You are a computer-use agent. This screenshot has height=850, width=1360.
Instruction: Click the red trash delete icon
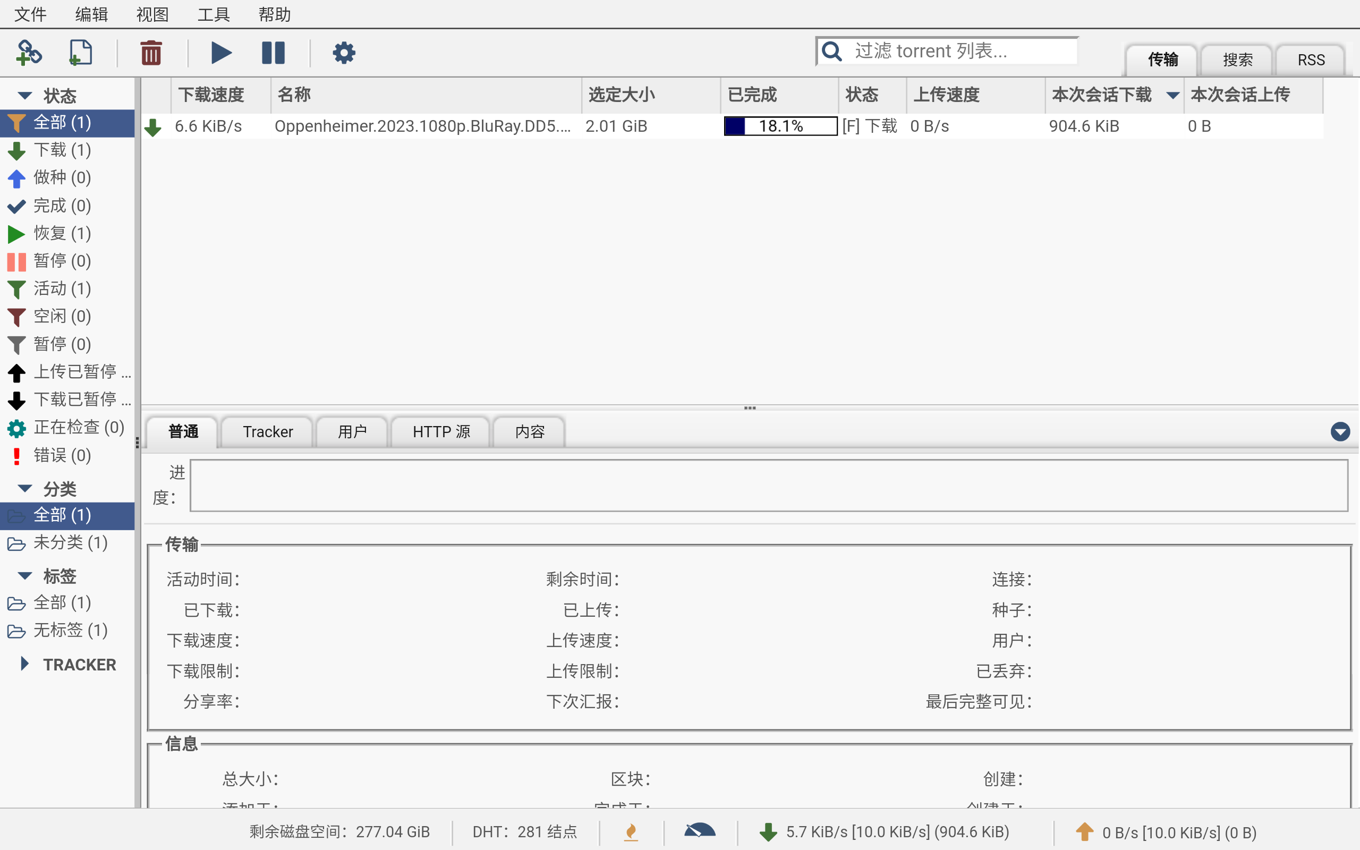pos(151,53)
